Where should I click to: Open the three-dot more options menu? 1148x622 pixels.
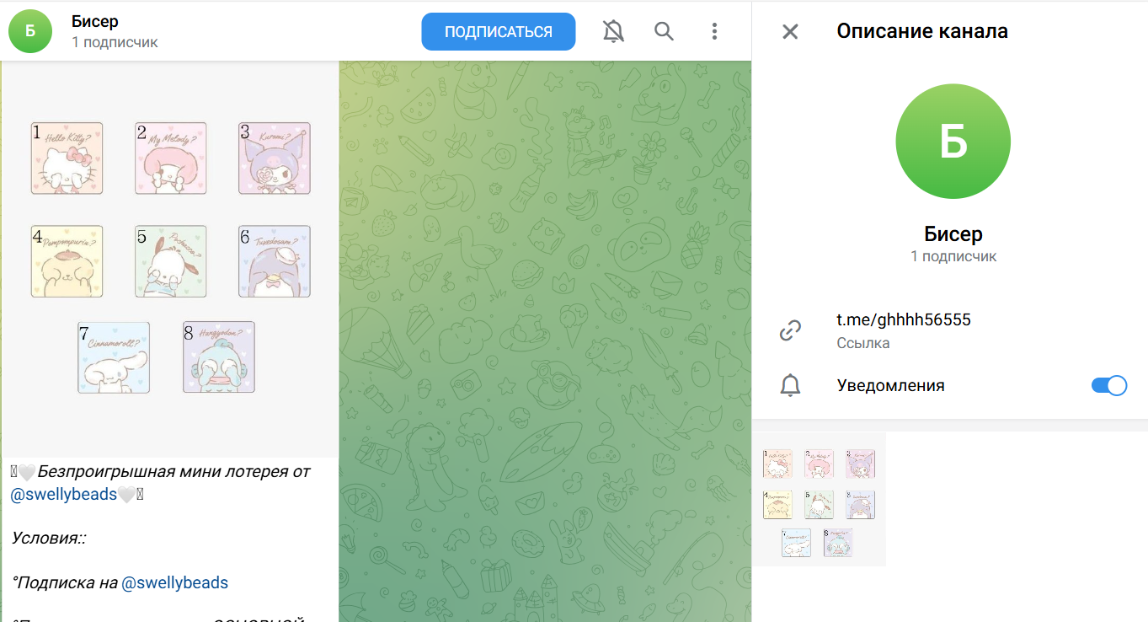[714, 32]
